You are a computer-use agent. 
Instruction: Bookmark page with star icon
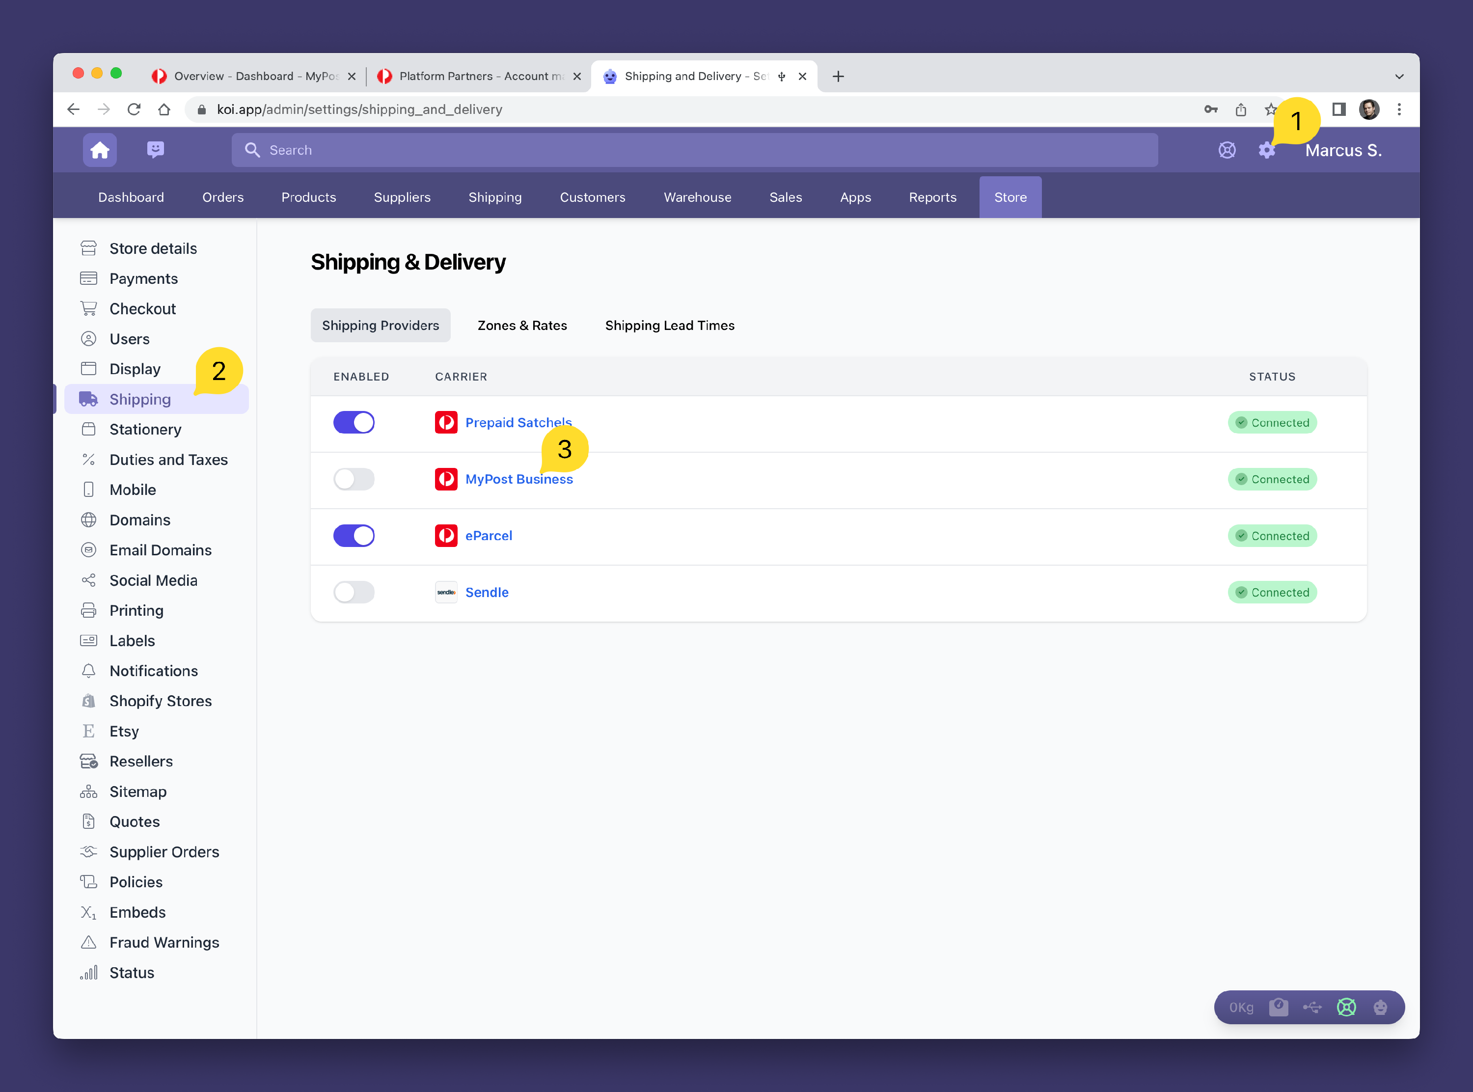click(x=1269, y=109)
